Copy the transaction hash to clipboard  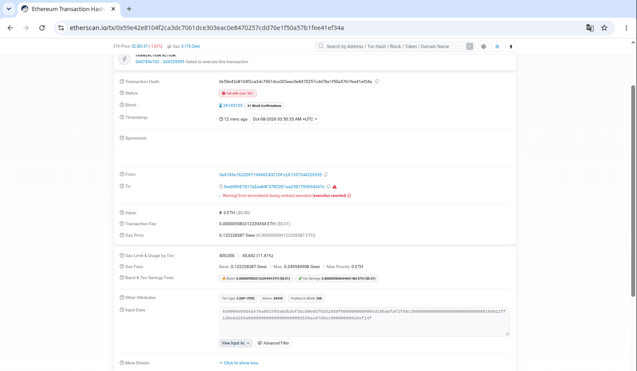377,82
